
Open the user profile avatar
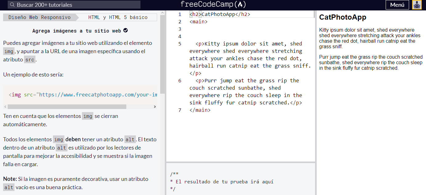click(x=417, y=5)
